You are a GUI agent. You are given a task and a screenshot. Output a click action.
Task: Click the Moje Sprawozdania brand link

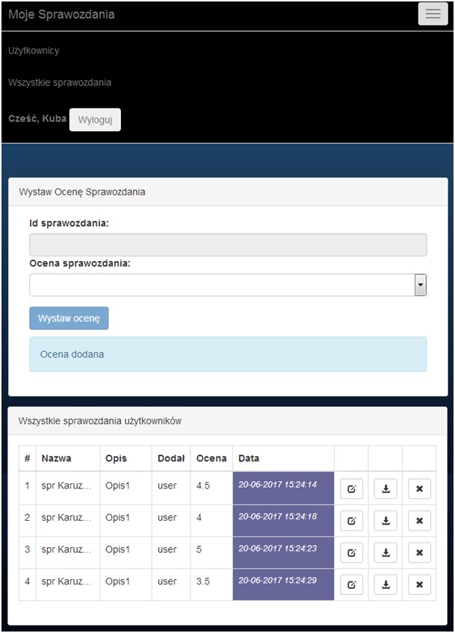[x=61, y=14]
